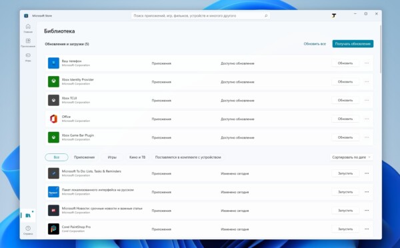Click the Библиотека page title
This screenshot has width=400, height=248.
[x=59, y=31]
